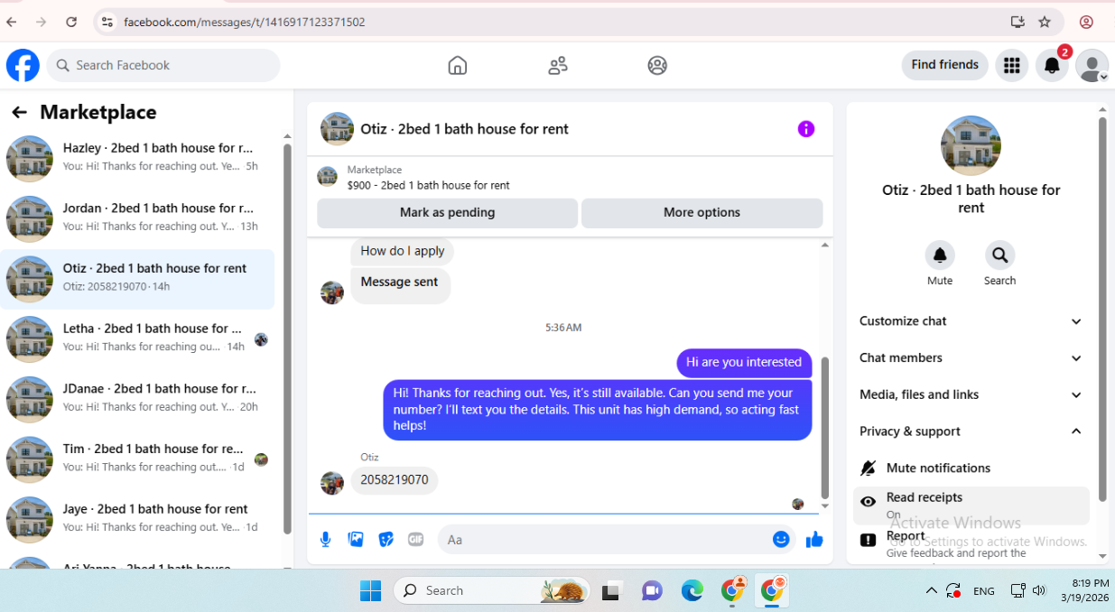Attach a file with the photo icon
Image resolution: width=1115 pixels, height=612 pixels.
[356, 540]
